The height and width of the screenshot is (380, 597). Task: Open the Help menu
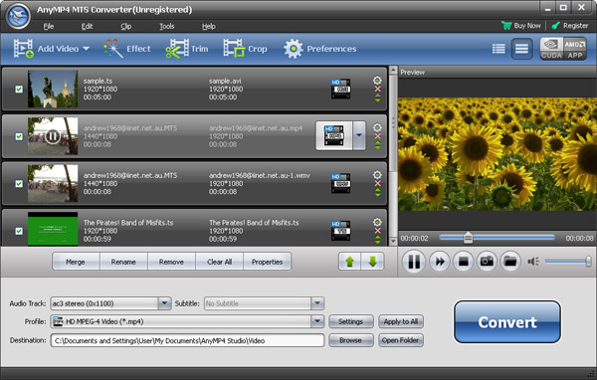(209, 26)
